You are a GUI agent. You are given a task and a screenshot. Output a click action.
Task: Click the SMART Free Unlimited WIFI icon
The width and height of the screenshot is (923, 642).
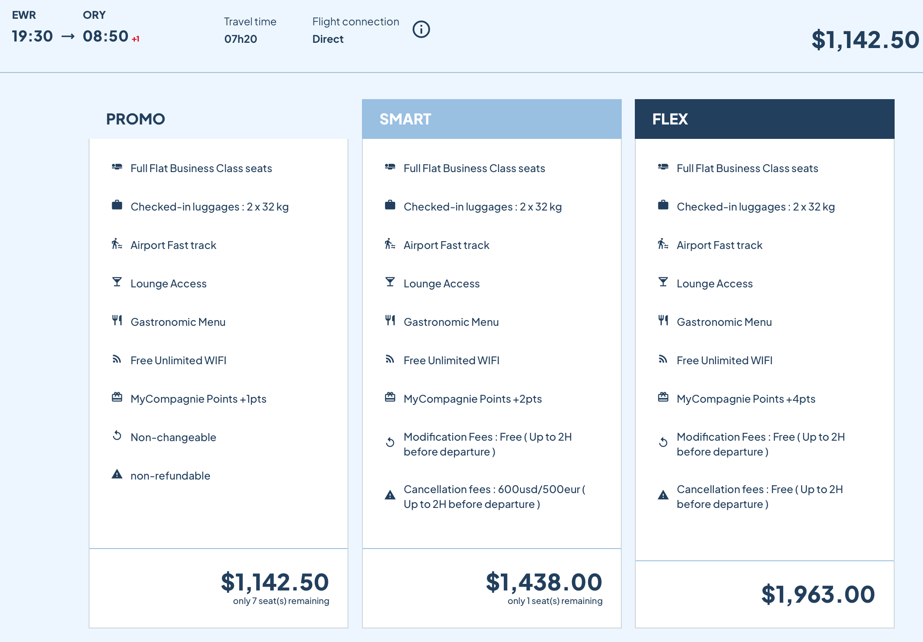tap(389, 359)
